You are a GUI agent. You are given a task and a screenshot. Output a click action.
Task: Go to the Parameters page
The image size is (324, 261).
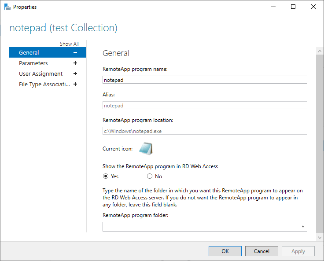(x=33, y=63)
